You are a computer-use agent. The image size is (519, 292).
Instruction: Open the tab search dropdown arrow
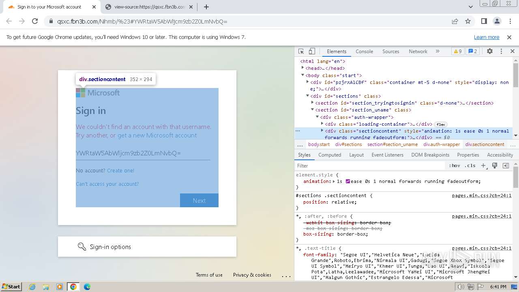coord(471,7)
